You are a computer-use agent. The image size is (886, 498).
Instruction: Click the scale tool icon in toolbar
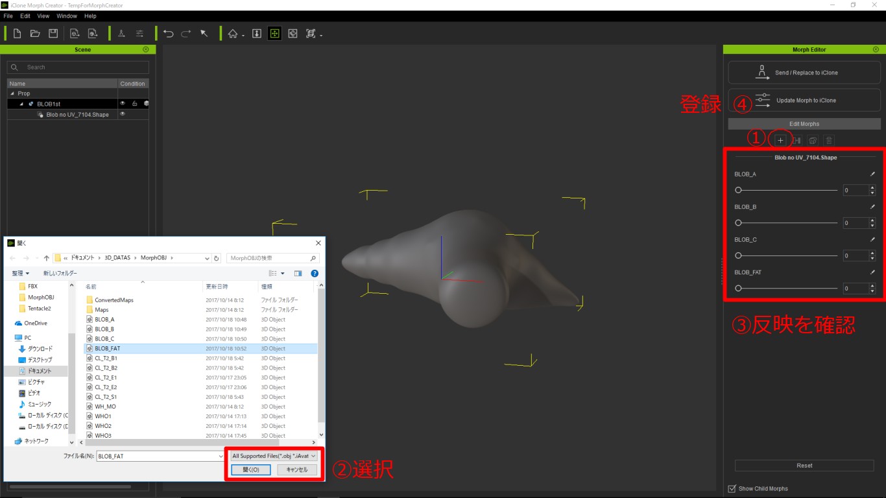tap(311, 34)
